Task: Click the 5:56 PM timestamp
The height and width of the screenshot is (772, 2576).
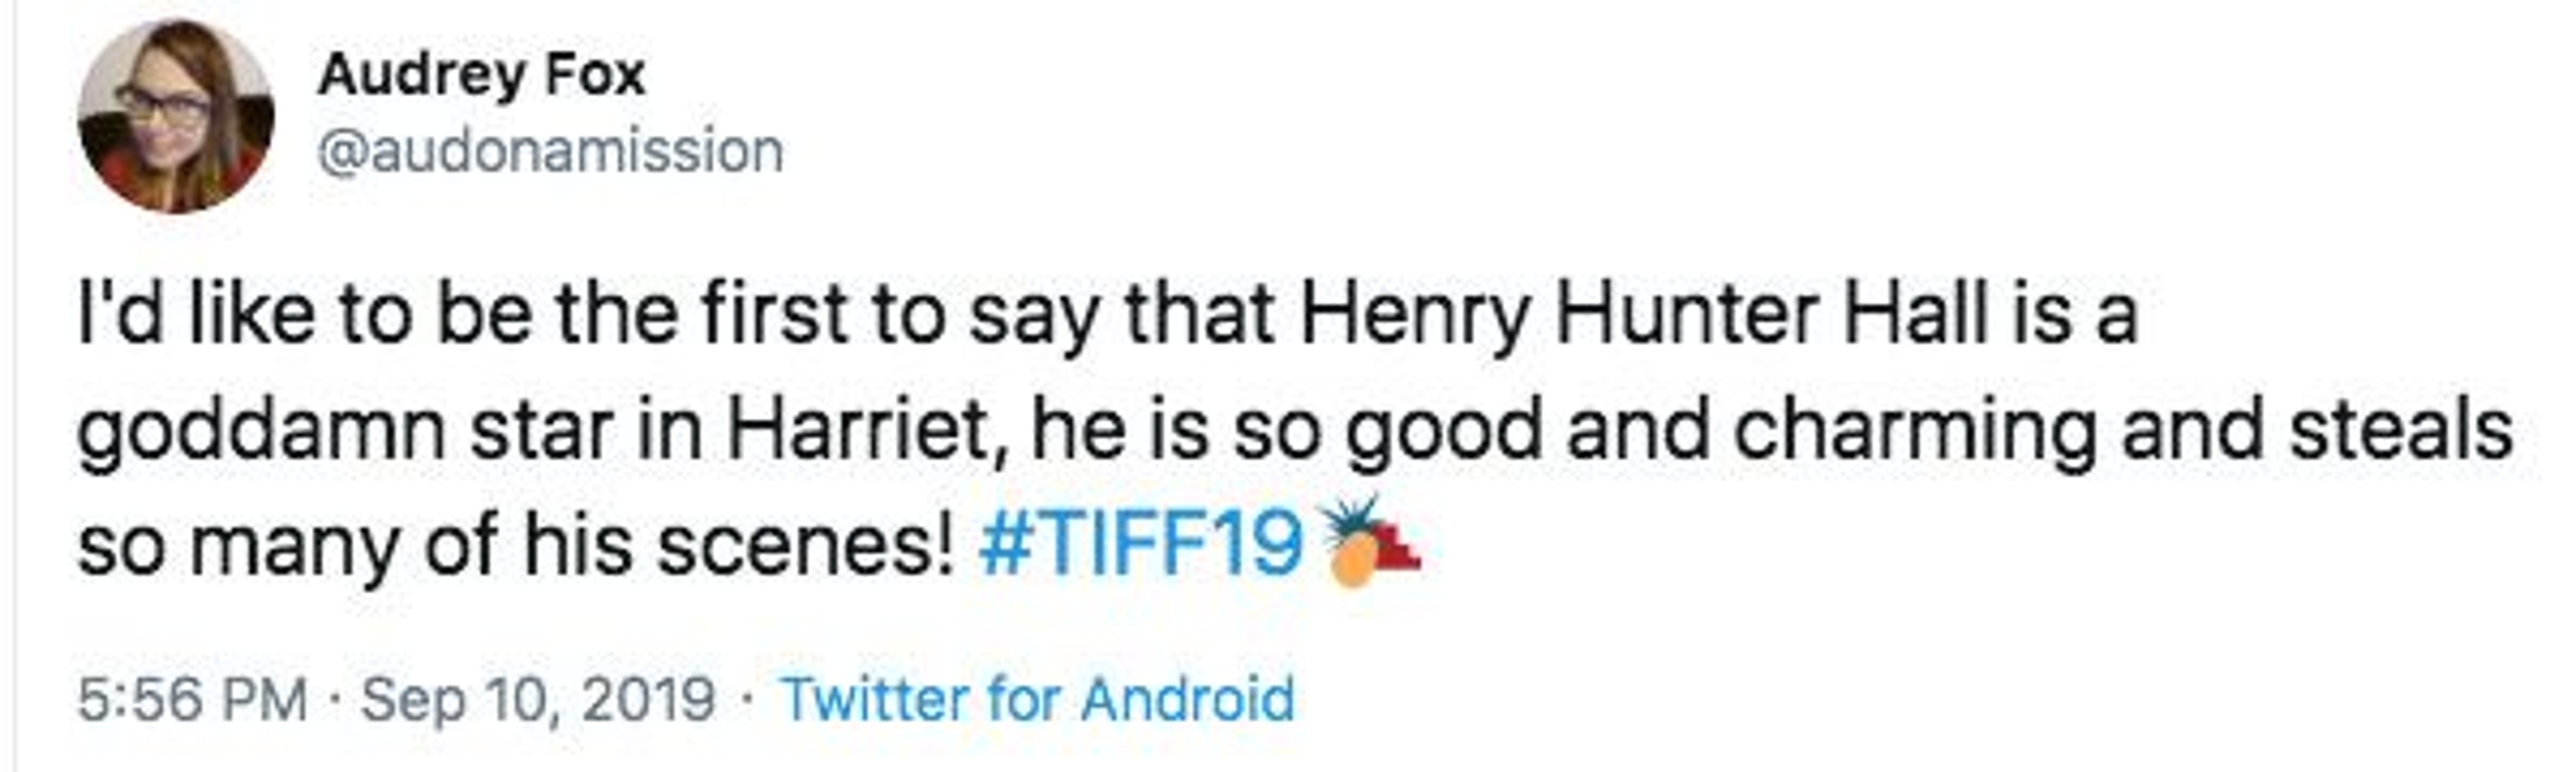Action: [x=192, y=698]
